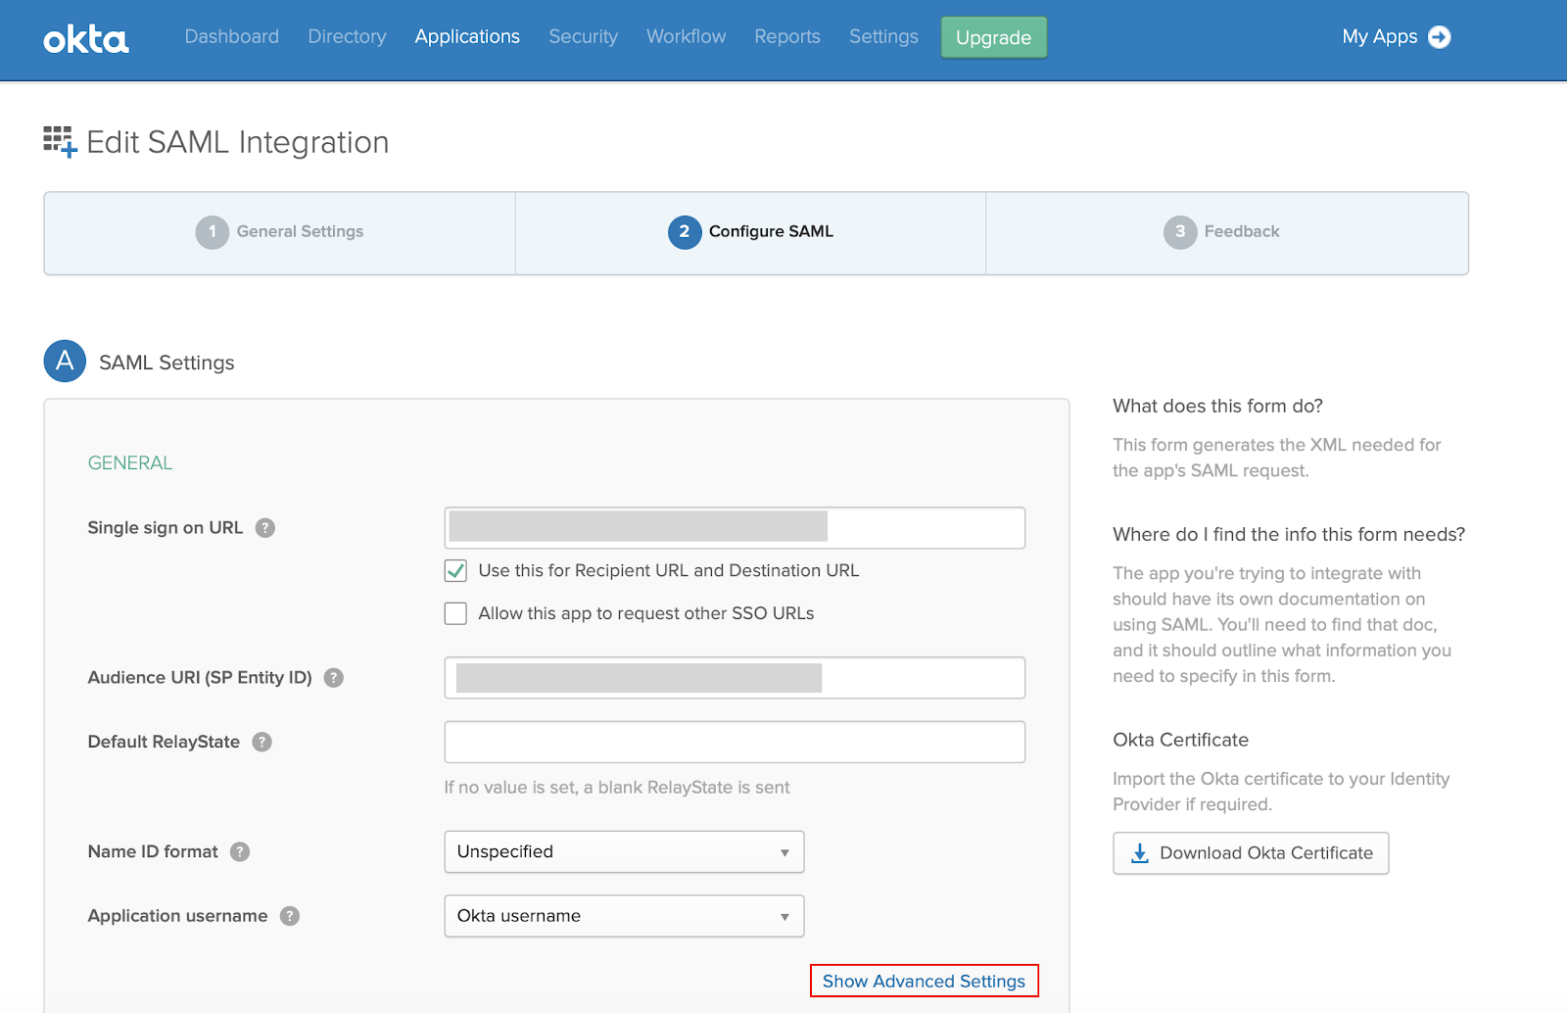
Task: Click the Upgrade button
Action: [993, 37]
